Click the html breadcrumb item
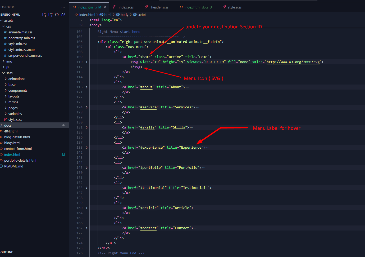The height and width of the screenshot is (257, 365). (x=106, y=15)
